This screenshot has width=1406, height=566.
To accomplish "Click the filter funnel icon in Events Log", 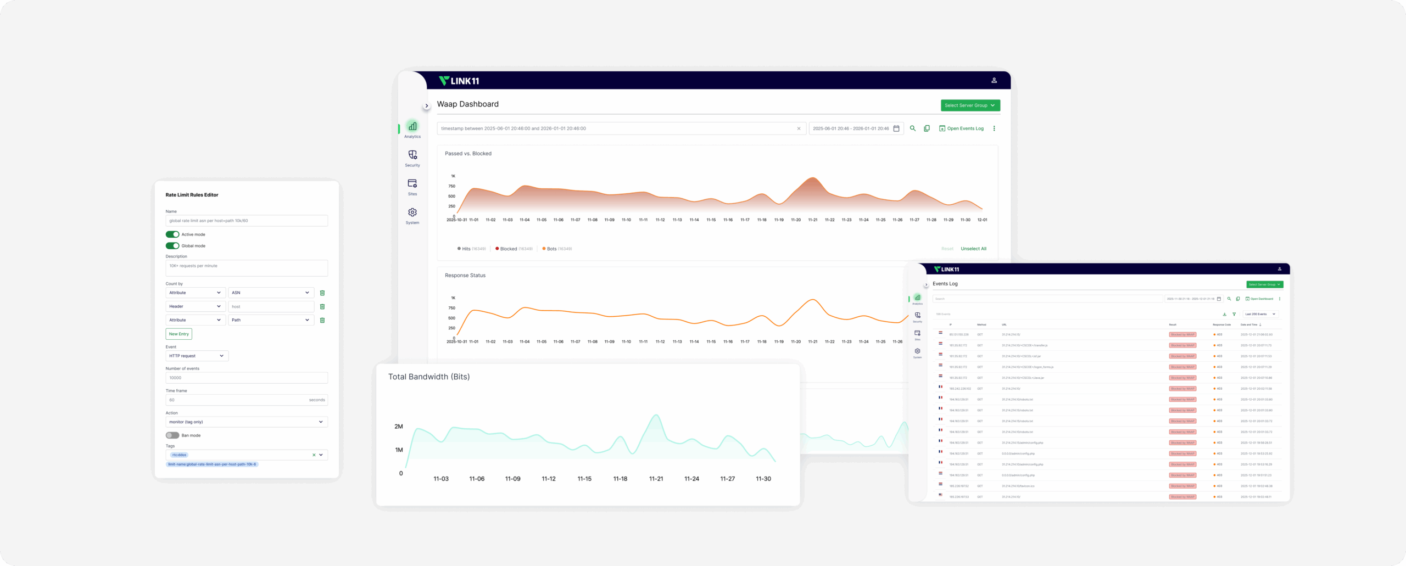I will [x=1234, y=314].
